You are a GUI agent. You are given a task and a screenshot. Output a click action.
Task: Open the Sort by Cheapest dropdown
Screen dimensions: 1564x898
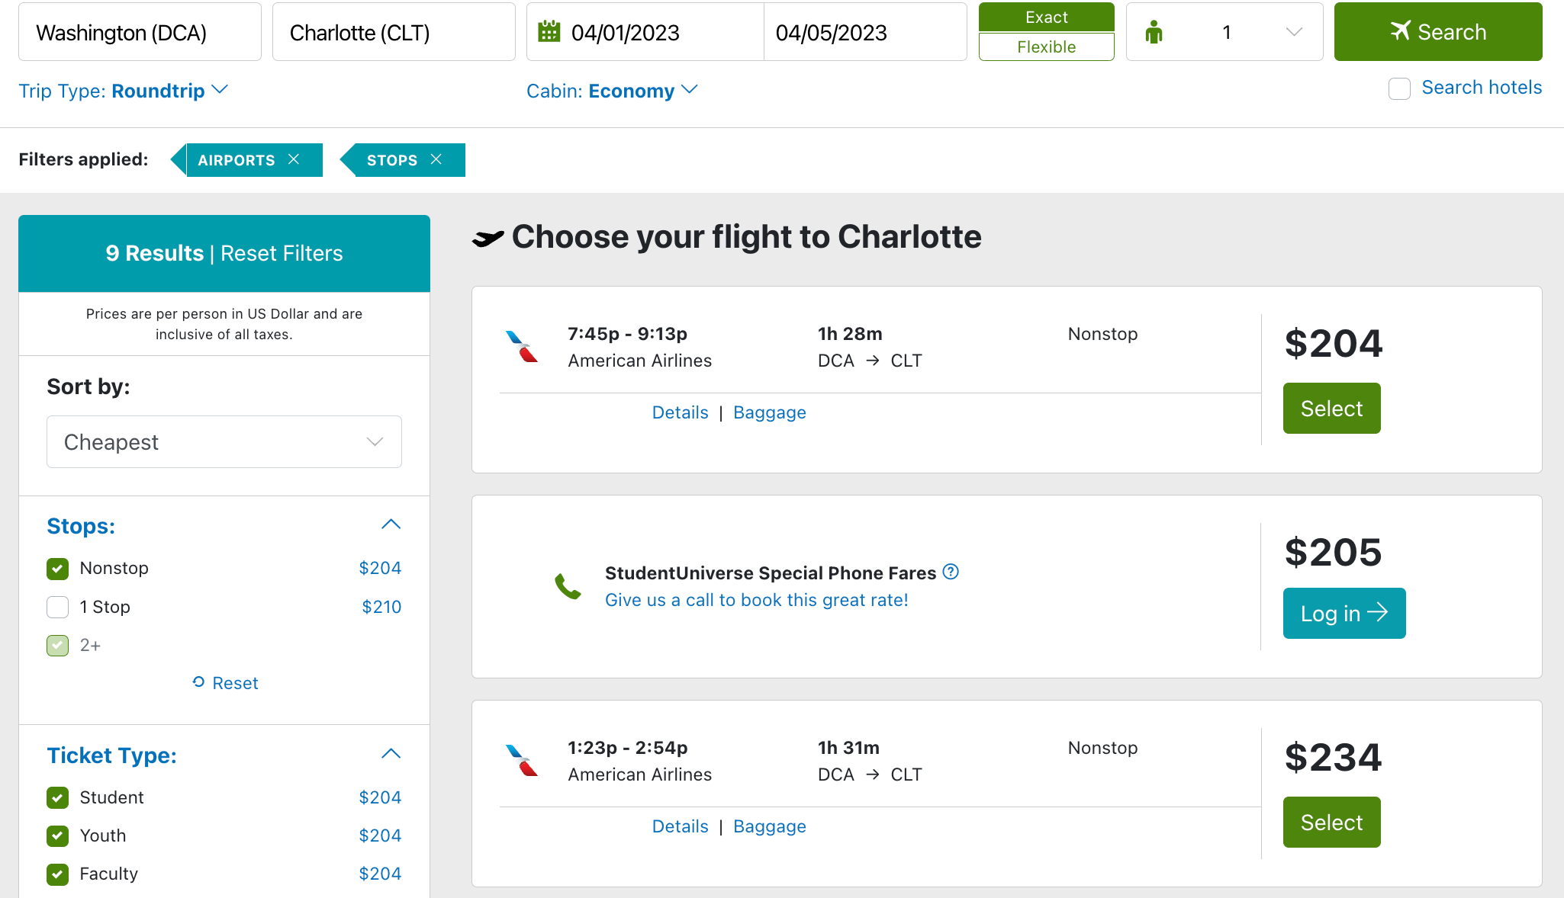224,442
